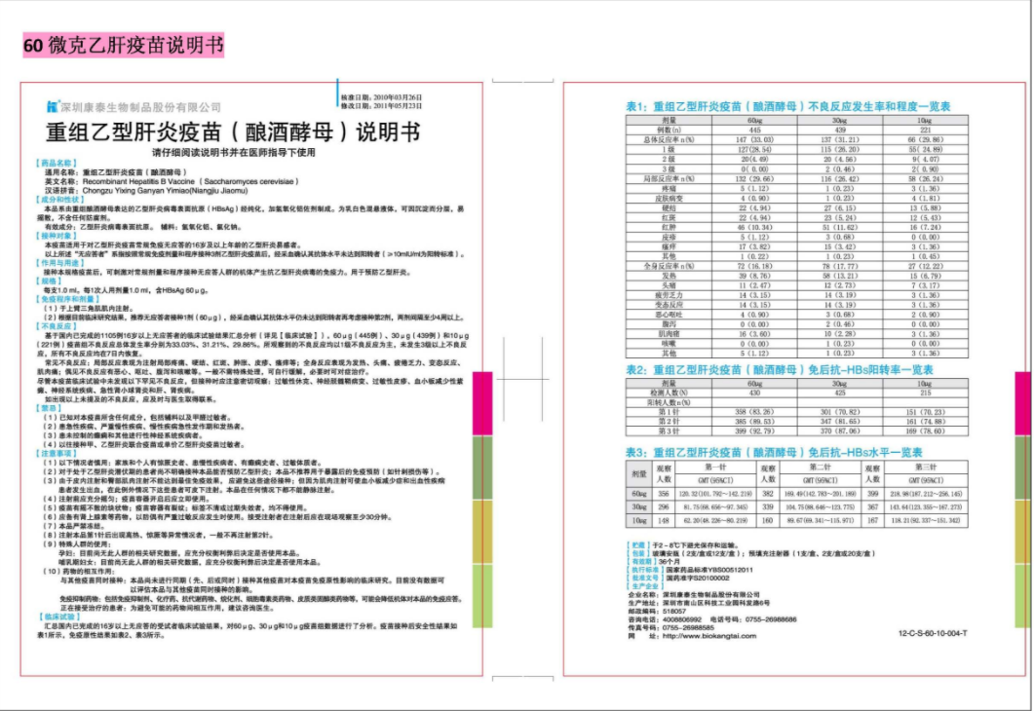Click the section heading 【药品名称】
Screen dimensions: 1034x711
coord(57,163)
